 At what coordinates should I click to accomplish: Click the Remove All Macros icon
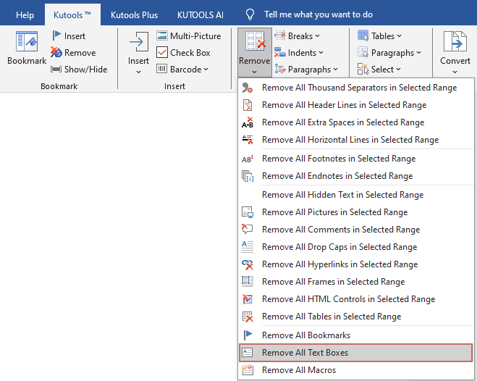[248, 369]
